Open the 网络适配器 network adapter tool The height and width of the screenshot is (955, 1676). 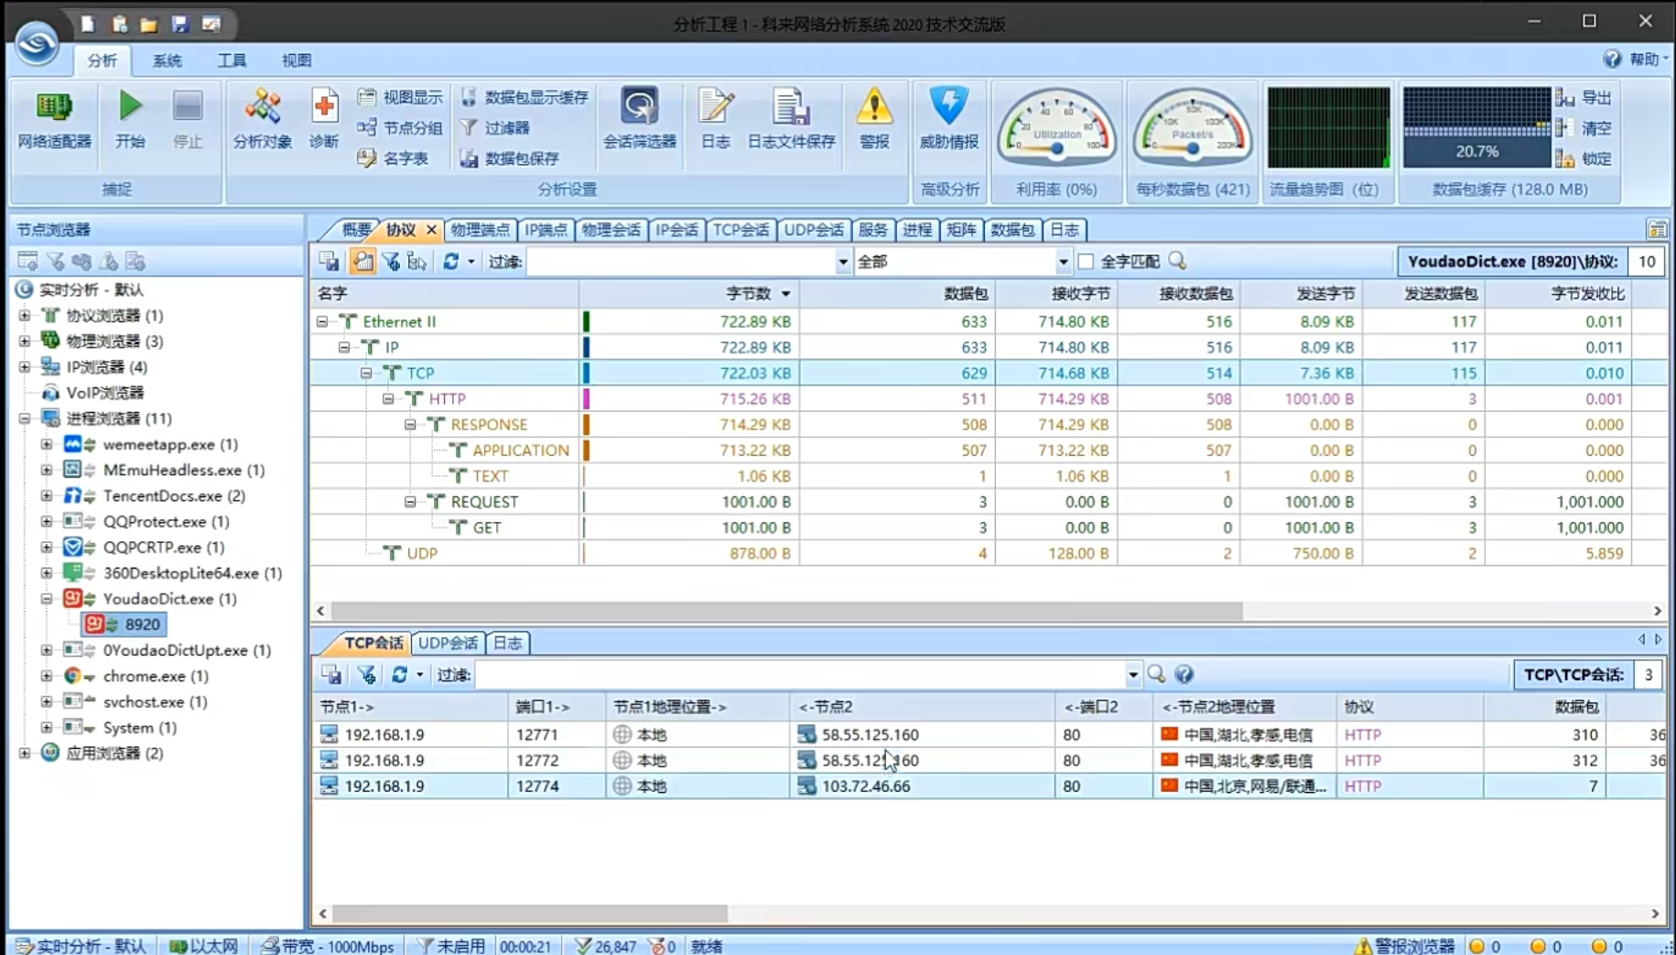[x=54, y=119]
